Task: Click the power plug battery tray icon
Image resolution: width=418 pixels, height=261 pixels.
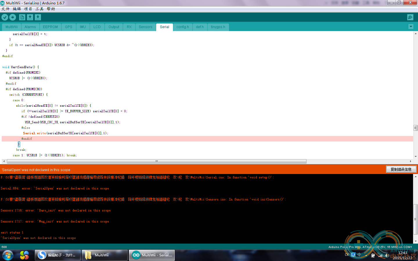Action: tap(373, 255)
